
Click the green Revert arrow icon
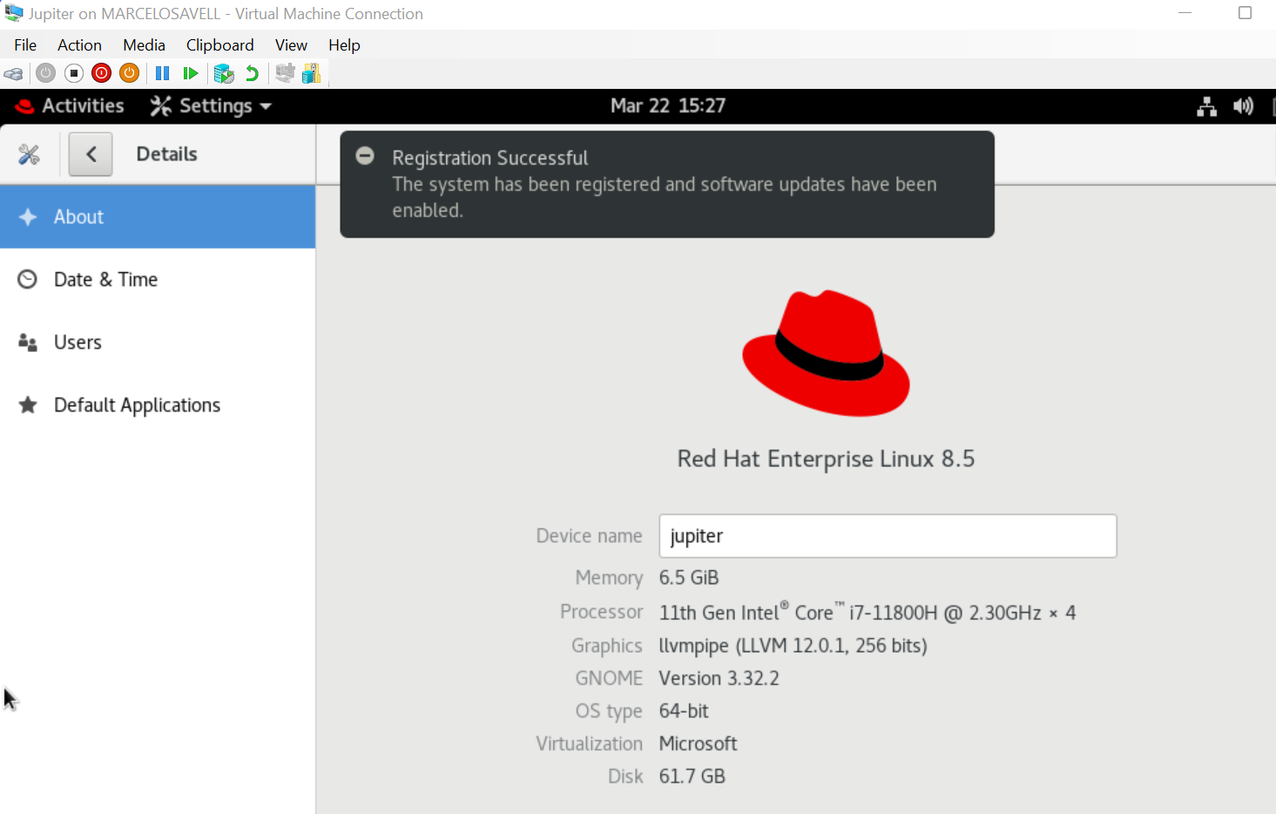(252, 74)
